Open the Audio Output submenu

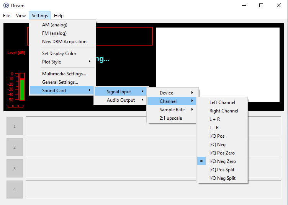tap(121, 100)
